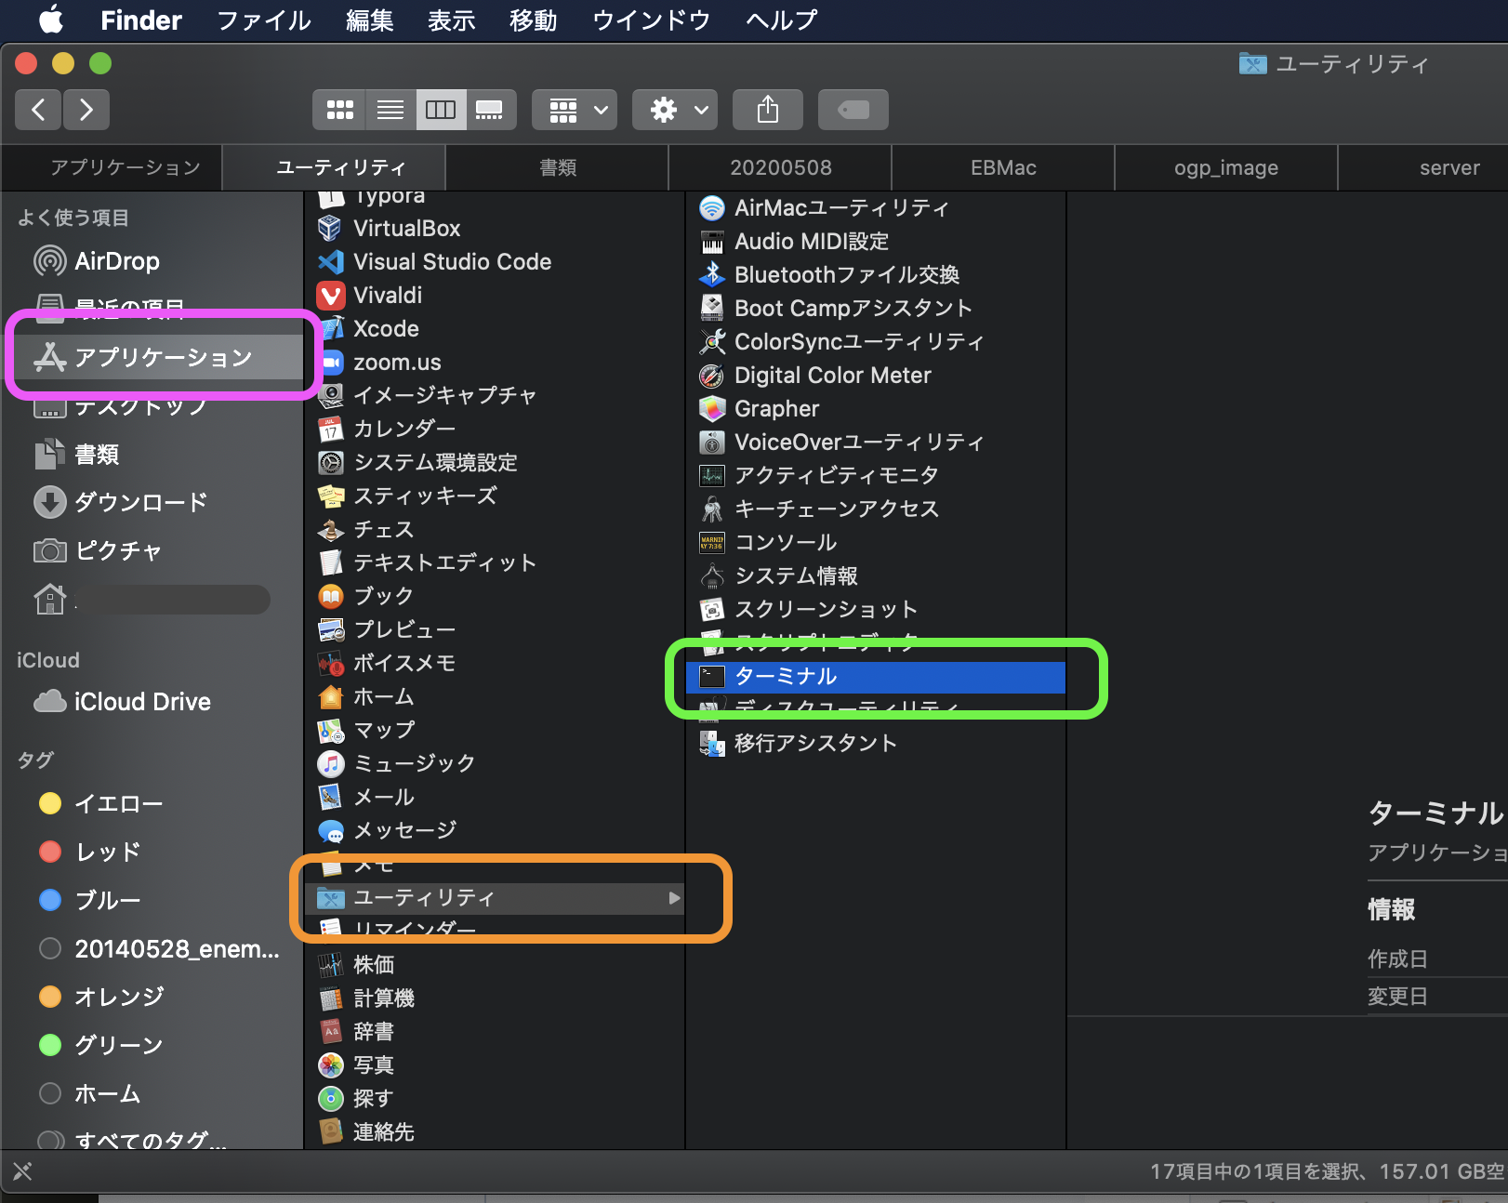Select the 写真 app
Viewport: 1508px width, 1203px height.
click(495, 1065)
